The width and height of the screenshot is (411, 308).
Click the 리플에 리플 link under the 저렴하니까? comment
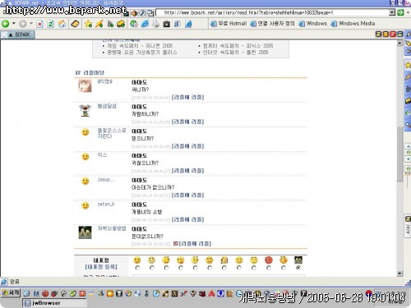coord(187,122)
